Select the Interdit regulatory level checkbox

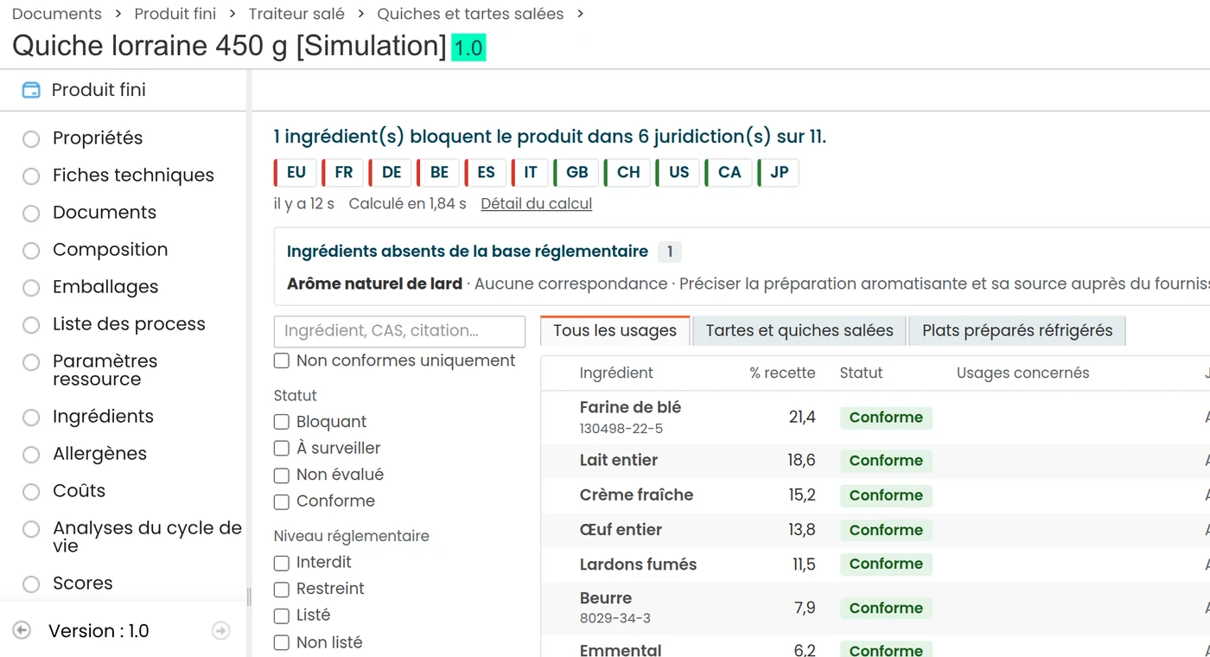[x=282, y=563]
